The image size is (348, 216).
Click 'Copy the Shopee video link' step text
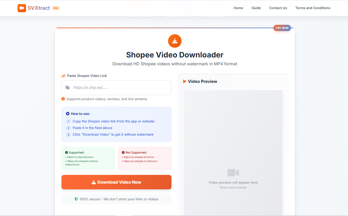[113, 121]
